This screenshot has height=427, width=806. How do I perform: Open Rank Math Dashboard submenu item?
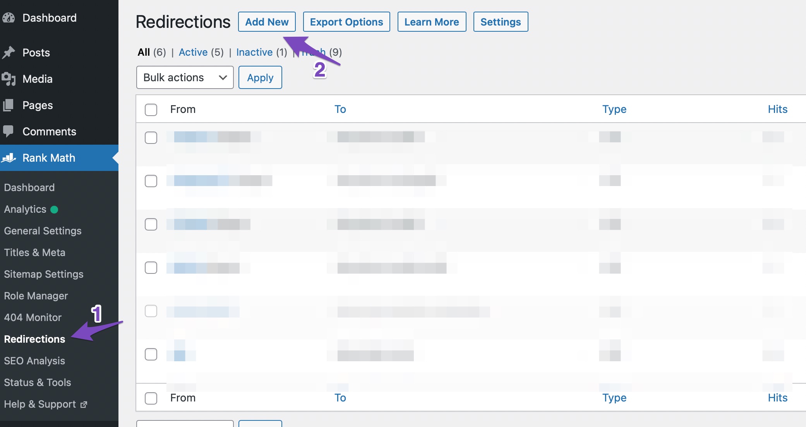tap(29, 188)
